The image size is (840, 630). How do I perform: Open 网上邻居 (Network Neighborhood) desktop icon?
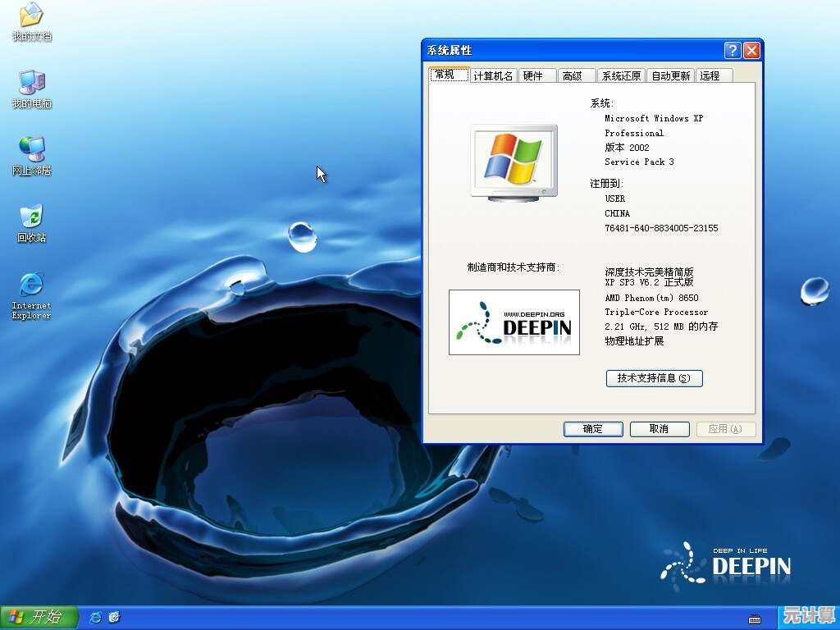click(x=31, y=150)
